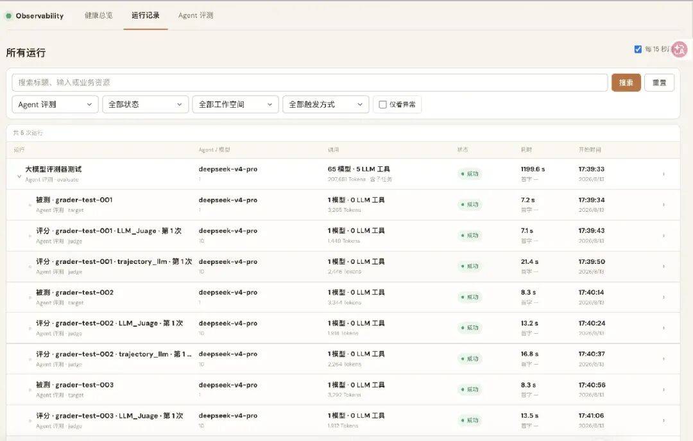Screen dimensions: 693x441
Task: Open the 健康总览 tab
Action: tap(99, 15)
